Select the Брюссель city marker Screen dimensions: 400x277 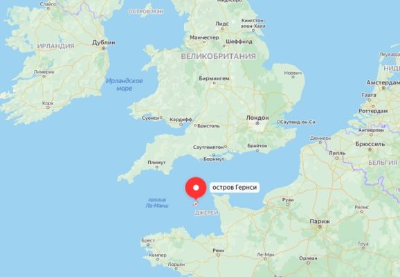click(370, 150)
